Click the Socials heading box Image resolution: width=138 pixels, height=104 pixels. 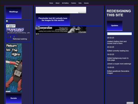pyautogui.click(x=14, y=98)
